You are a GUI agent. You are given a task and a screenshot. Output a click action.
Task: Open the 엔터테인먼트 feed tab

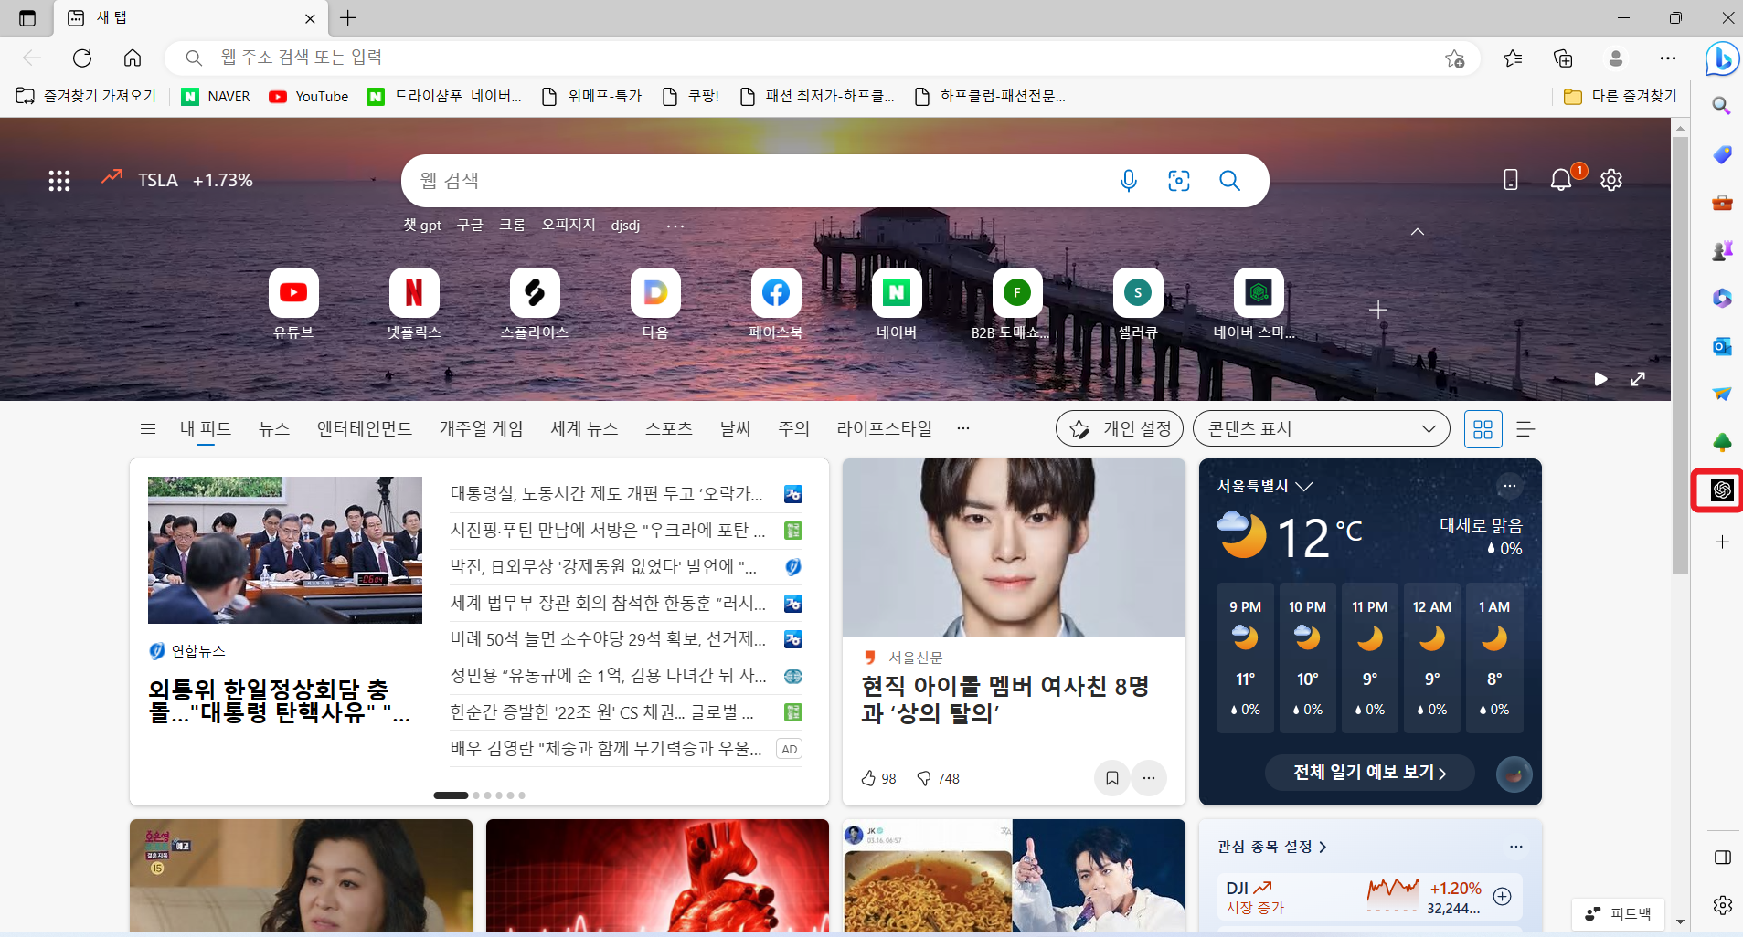coord(363,427)
